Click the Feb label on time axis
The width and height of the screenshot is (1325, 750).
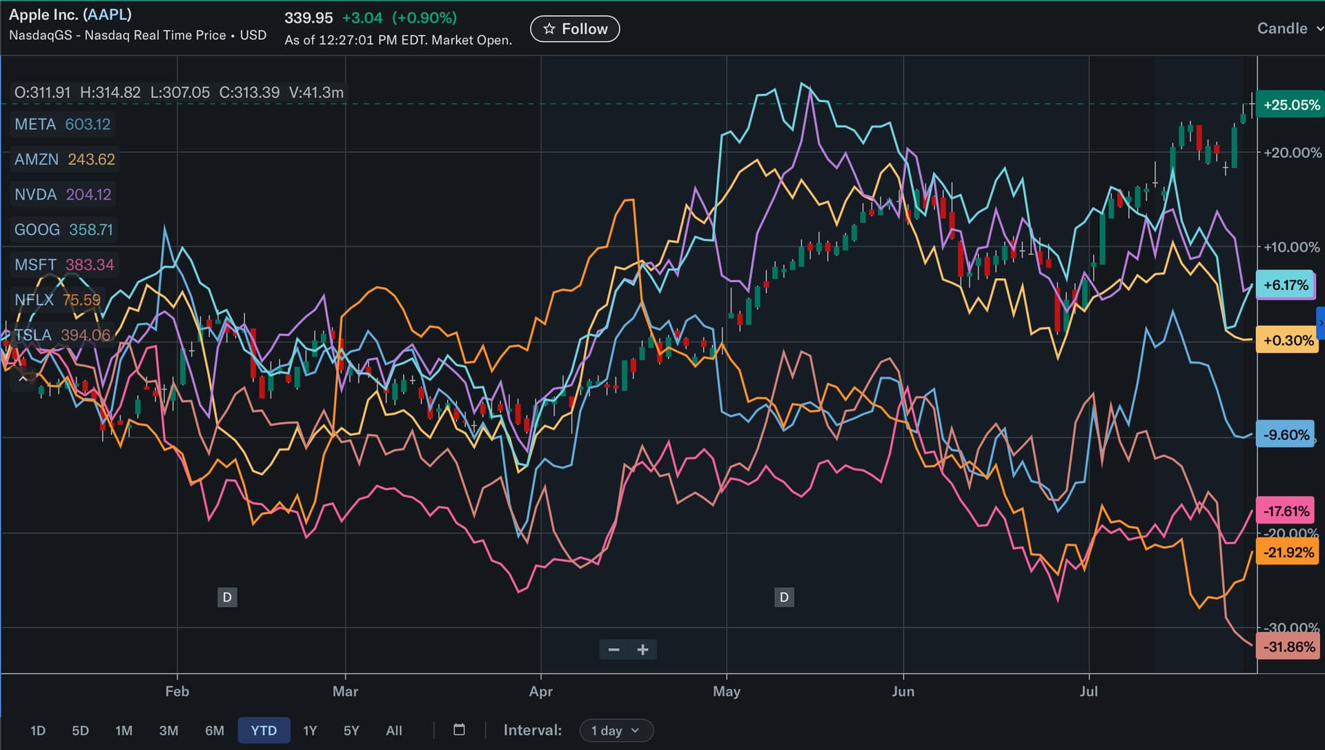(x=177, y=691)
